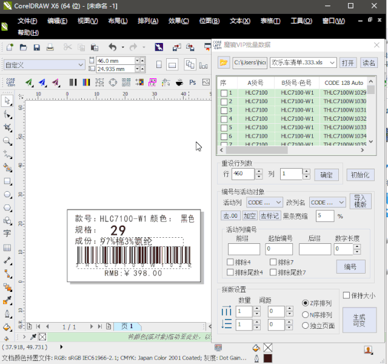
Task: Open the 改列名 CODE dropdown
Action: tap(341, 202)
